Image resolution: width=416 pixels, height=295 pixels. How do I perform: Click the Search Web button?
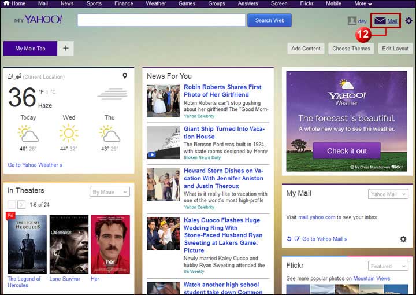pyautogui.click(x=270, y=20)
